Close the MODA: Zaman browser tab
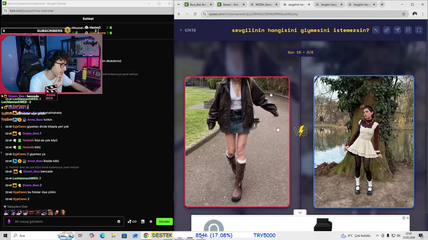 (x=276, y=5)
